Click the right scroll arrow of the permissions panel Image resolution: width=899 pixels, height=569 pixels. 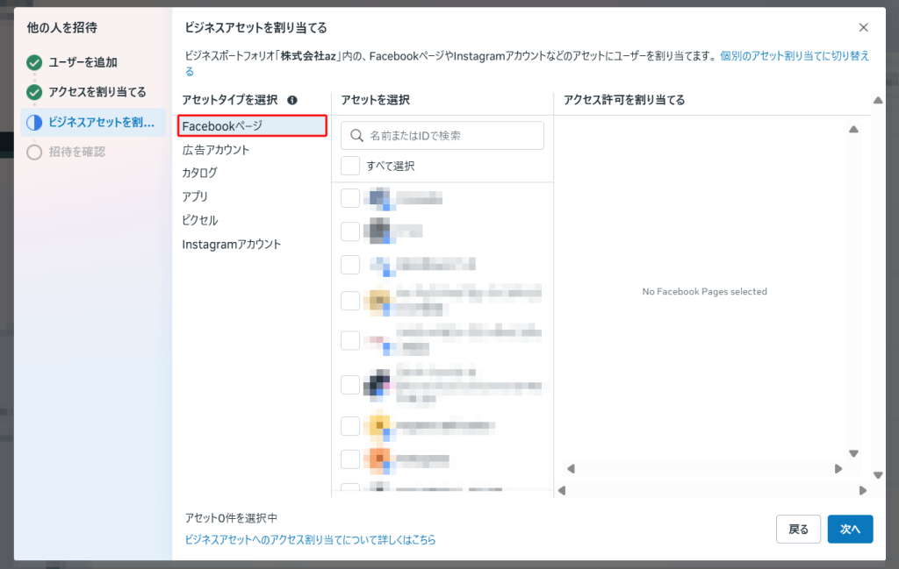[838, 469]
